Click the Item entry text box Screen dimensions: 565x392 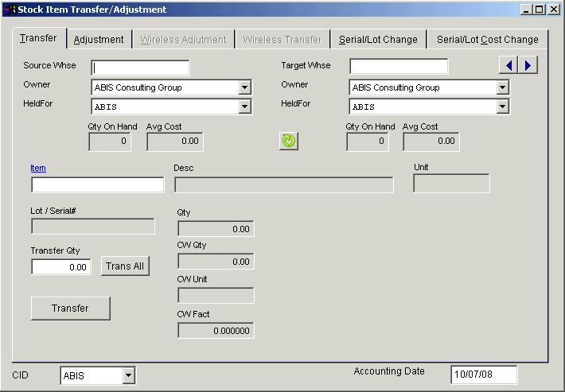(x=97, y=185)
